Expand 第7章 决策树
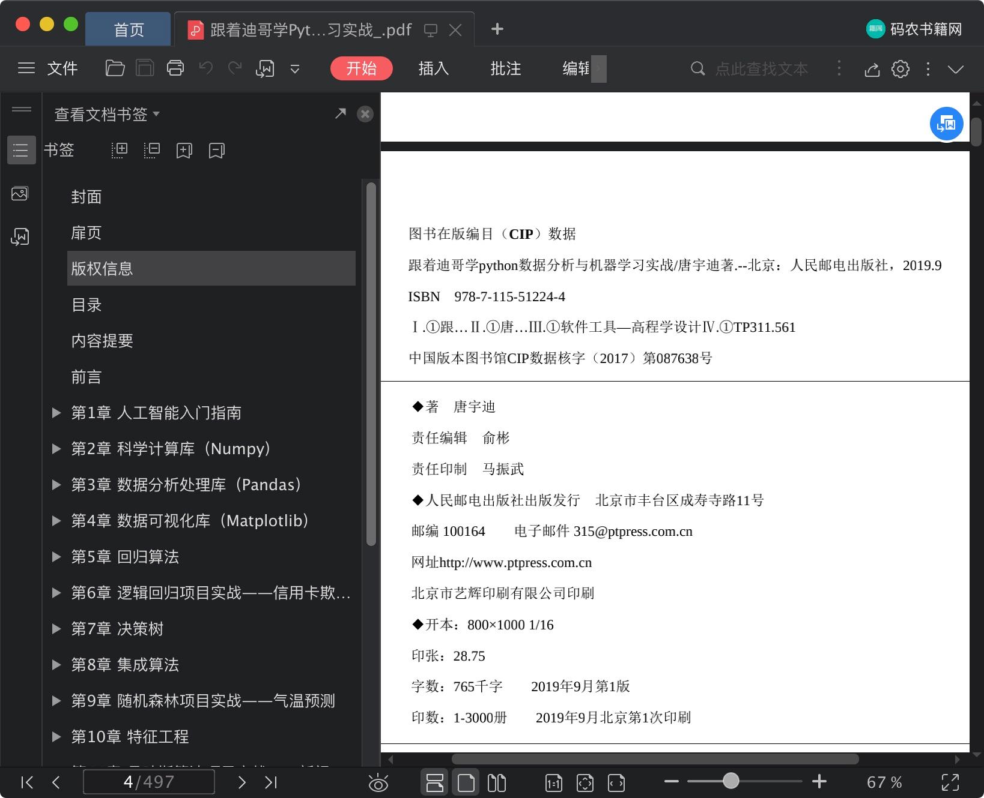The image size is (984, 798). pyautogui.click(x=56, y=628)
